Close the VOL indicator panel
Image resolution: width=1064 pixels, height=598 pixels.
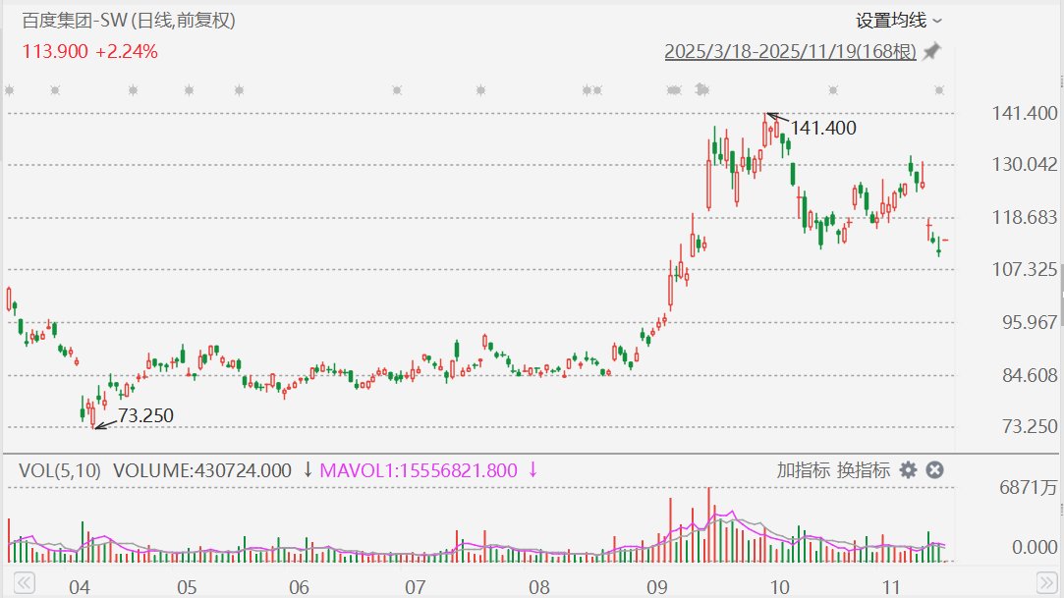934,470
